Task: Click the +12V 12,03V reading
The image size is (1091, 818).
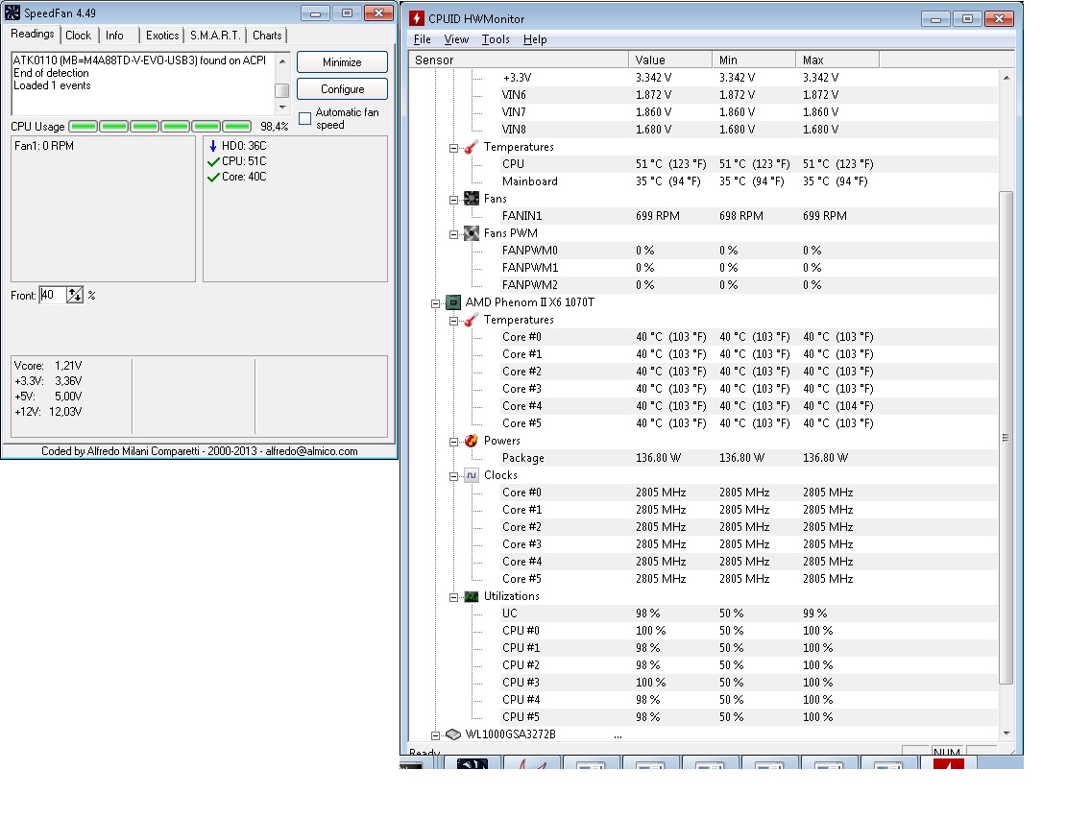Action: 48,412
